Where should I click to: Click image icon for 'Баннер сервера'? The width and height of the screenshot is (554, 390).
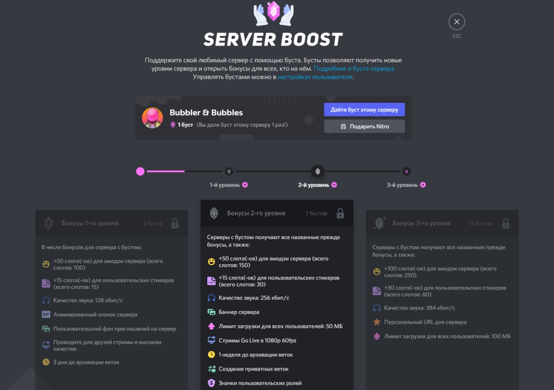[x=211, y=312]
